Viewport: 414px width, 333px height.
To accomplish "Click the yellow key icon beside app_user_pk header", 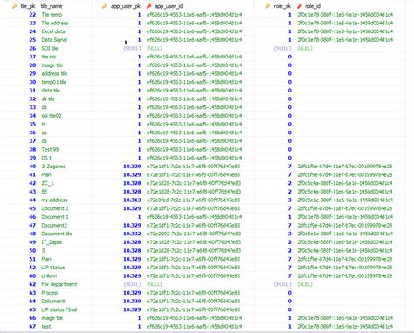I will coord(105,6).
